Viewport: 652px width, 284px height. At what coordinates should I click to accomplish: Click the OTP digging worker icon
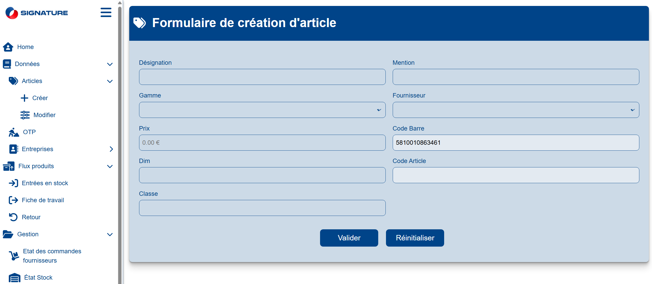14,132
